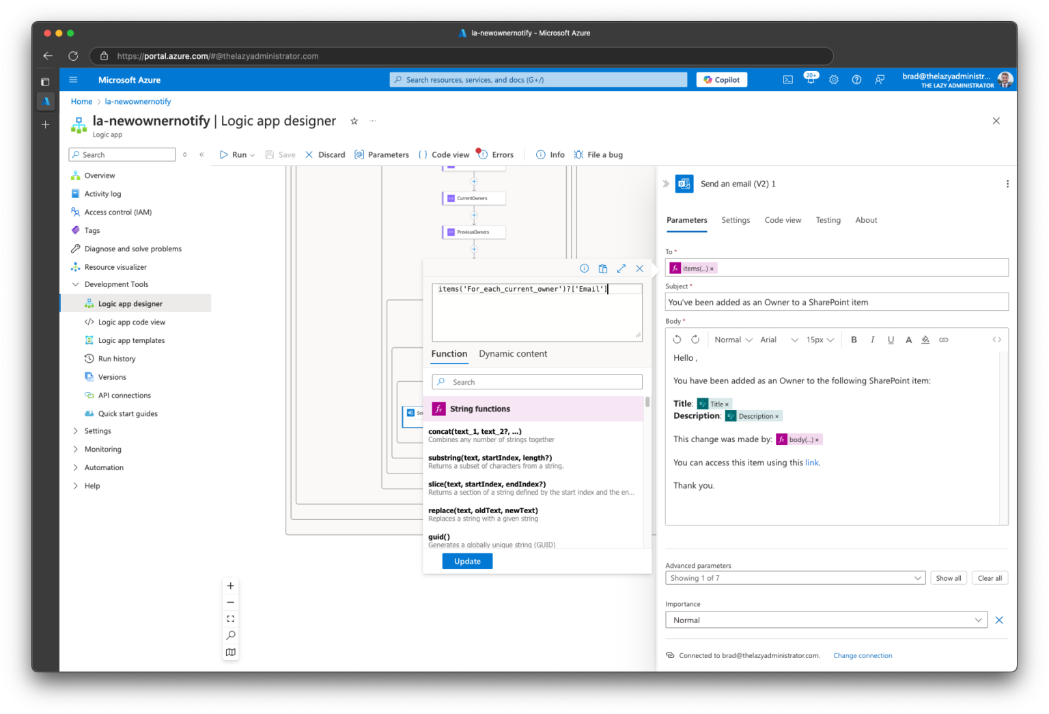The height and width of the screenshot is (714, 1049).
Task: Click the function search field
Action: point(537,383)
